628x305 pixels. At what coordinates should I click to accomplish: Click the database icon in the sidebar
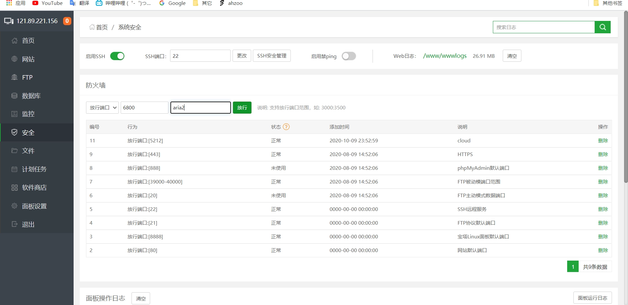tap(14, 96)
